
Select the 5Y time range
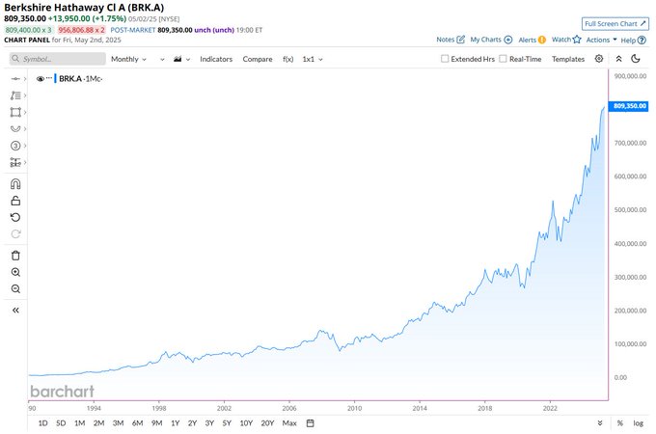click(227, 422)
